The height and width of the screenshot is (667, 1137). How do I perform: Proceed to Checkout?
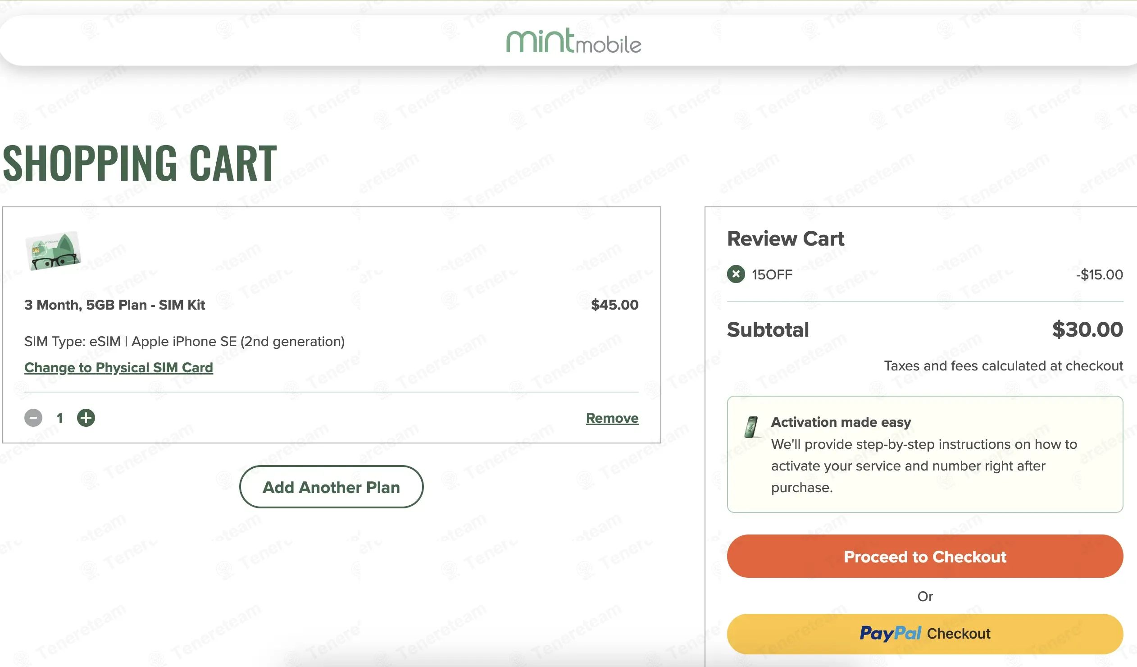click(x=925, y=557)
